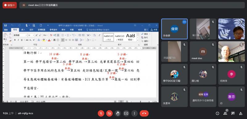Viewport: 247px width, 119px height.
Task: Click meeting code ait-mjfg-kcs
Action: pos(26,113)
